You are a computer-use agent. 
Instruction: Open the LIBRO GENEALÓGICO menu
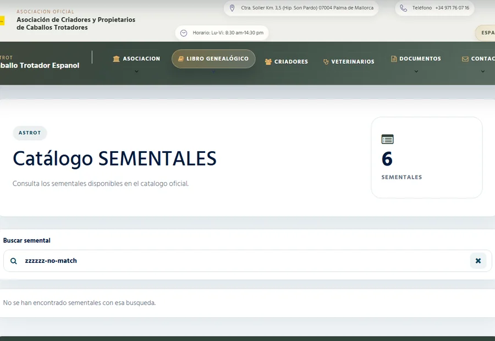click(213, 59)
